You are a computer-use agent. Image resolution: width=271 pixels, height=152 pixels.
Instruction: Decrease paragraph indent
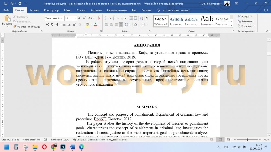(x=131, y=18)
